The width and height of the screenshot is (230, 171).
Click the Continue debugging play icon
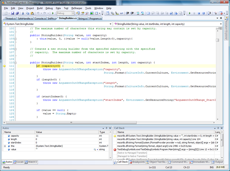(190, 13)
